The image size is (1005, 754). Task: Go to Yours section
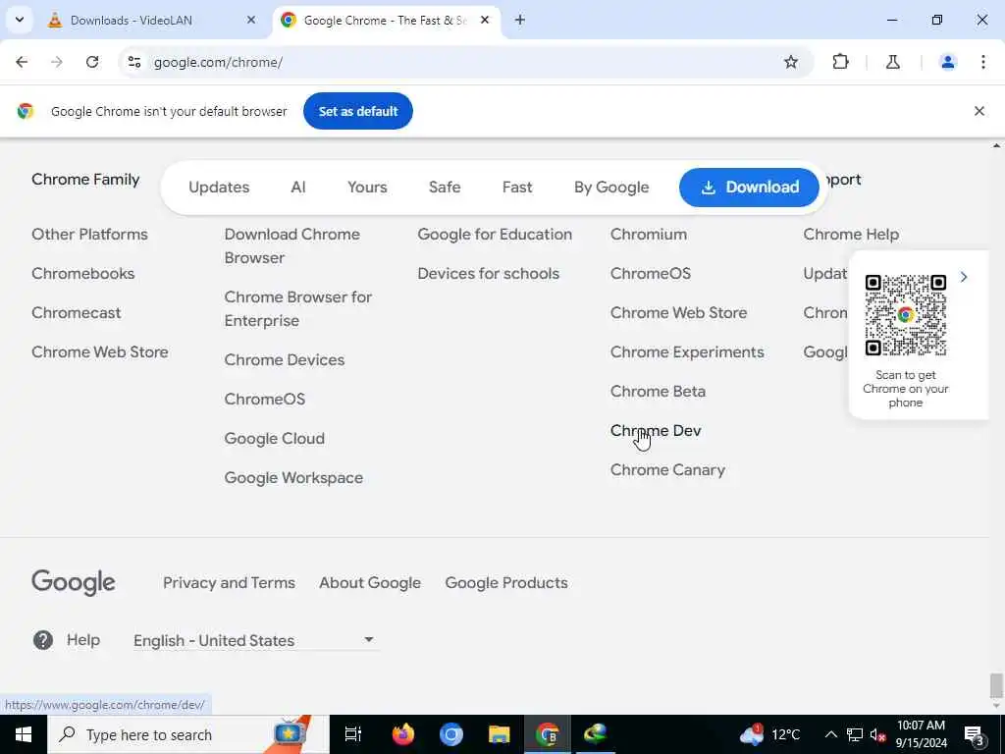pos(367,188)
